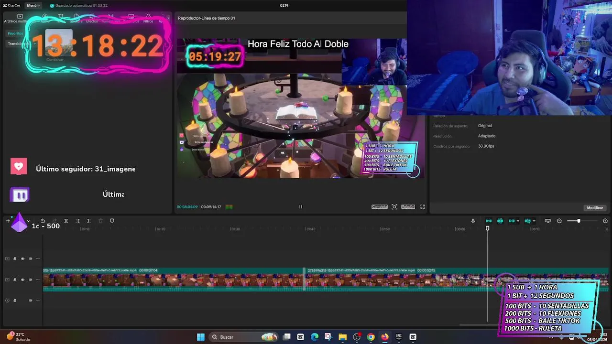Open more options for the top track
612x344 pixels.
[x=38, y=258]
